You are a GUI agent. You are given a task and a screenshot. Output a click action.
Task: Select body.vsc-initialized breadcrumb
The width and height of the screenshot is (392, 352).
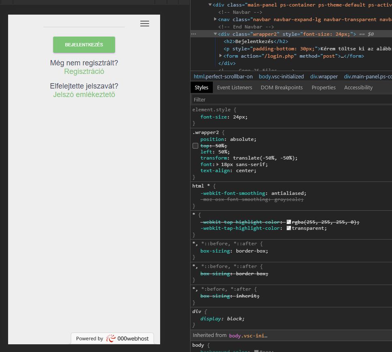click(x=281, y=77)
